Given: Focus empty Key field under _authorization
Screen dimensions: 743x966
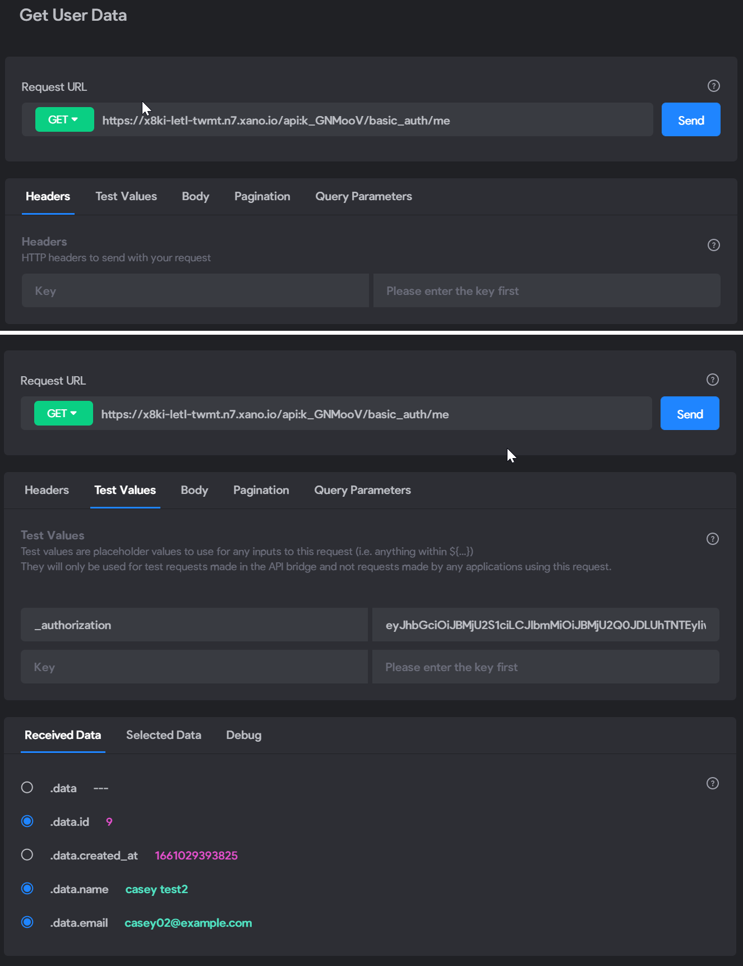Looking at the screenshot, I should click(194, 667).
